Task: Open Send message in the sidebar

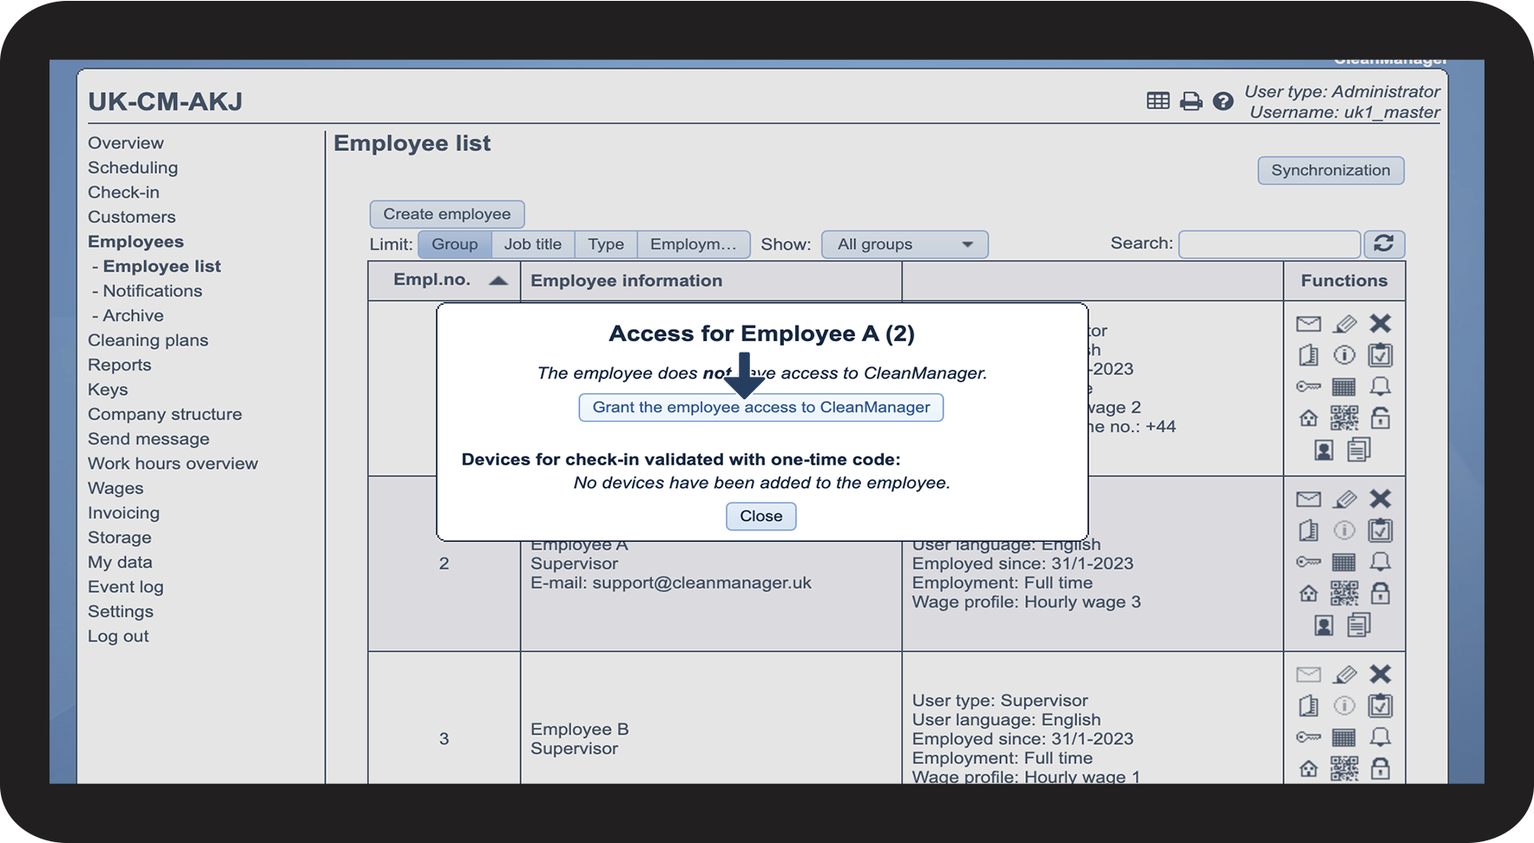Action: tap(148, 439)
